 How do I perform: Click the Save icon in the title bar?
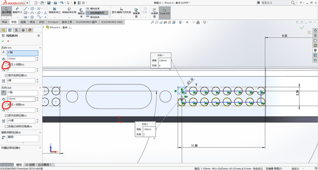49,3
